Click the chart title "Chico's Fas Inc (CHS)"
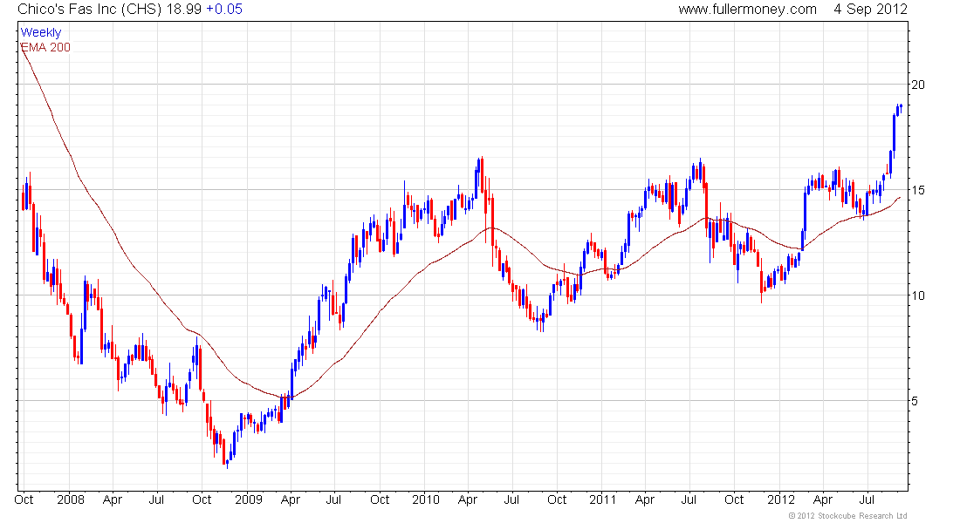The height and width of the screenshot is (523, 960). point(89,10)
